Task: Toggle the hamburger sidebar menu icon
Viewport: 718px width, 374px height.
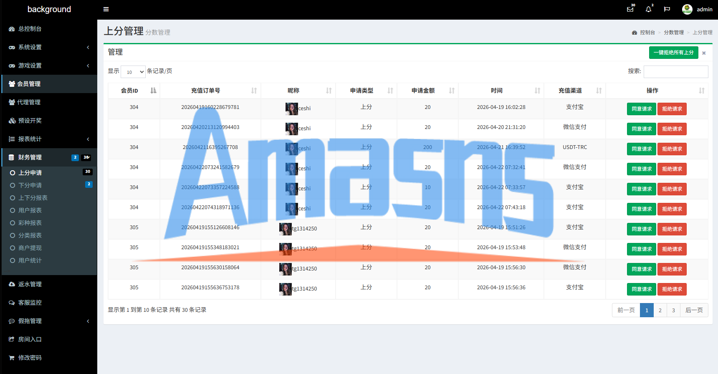Action: pos(106,9)
